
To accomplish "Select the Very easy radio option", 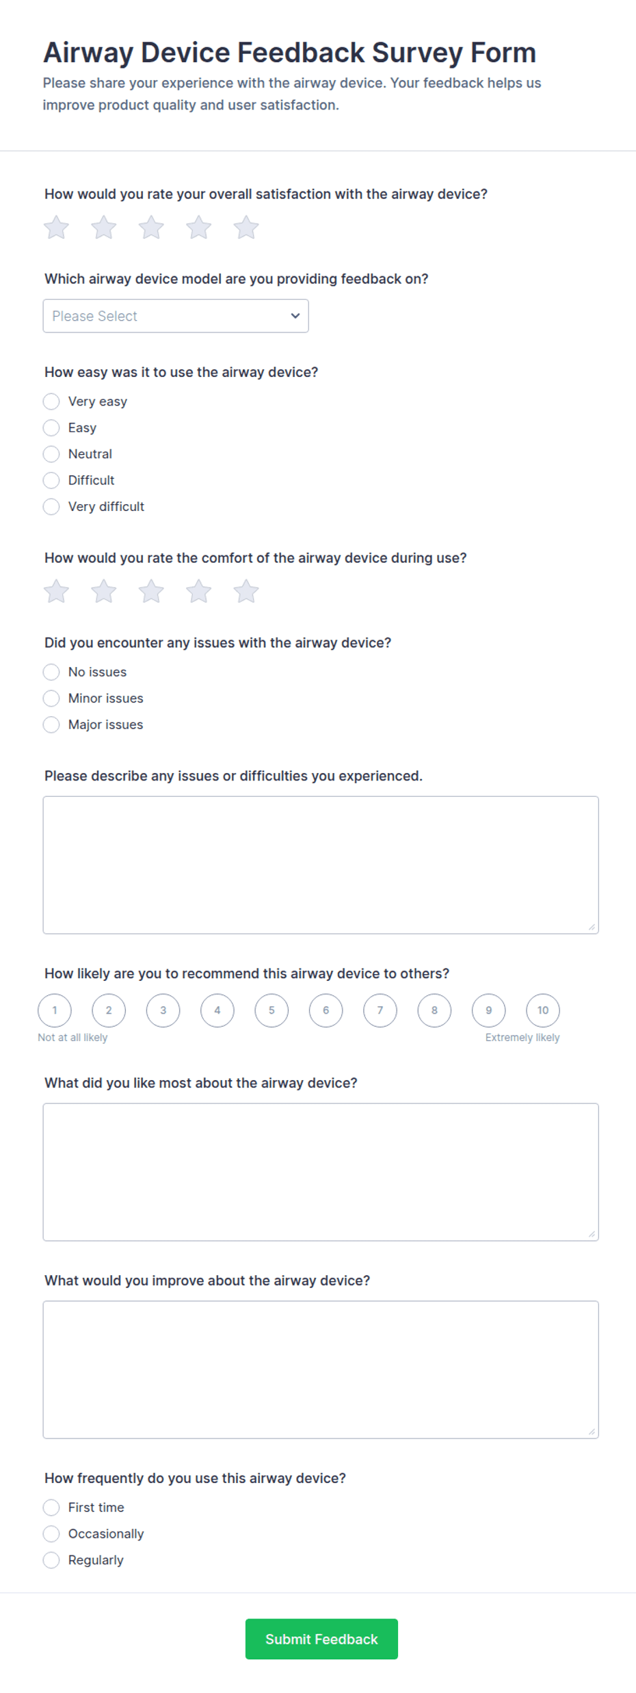I will tap(51, 402).
